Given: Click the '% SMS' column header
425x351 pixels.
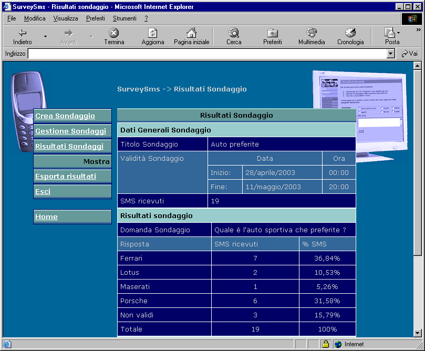Looking at the screenshot, I should [314, 244].
